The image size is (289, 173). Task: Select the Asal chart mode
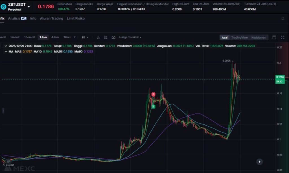click(224, 37)
